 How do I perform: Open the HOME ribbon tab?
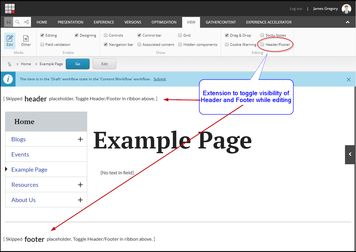[x=42, y=22]
